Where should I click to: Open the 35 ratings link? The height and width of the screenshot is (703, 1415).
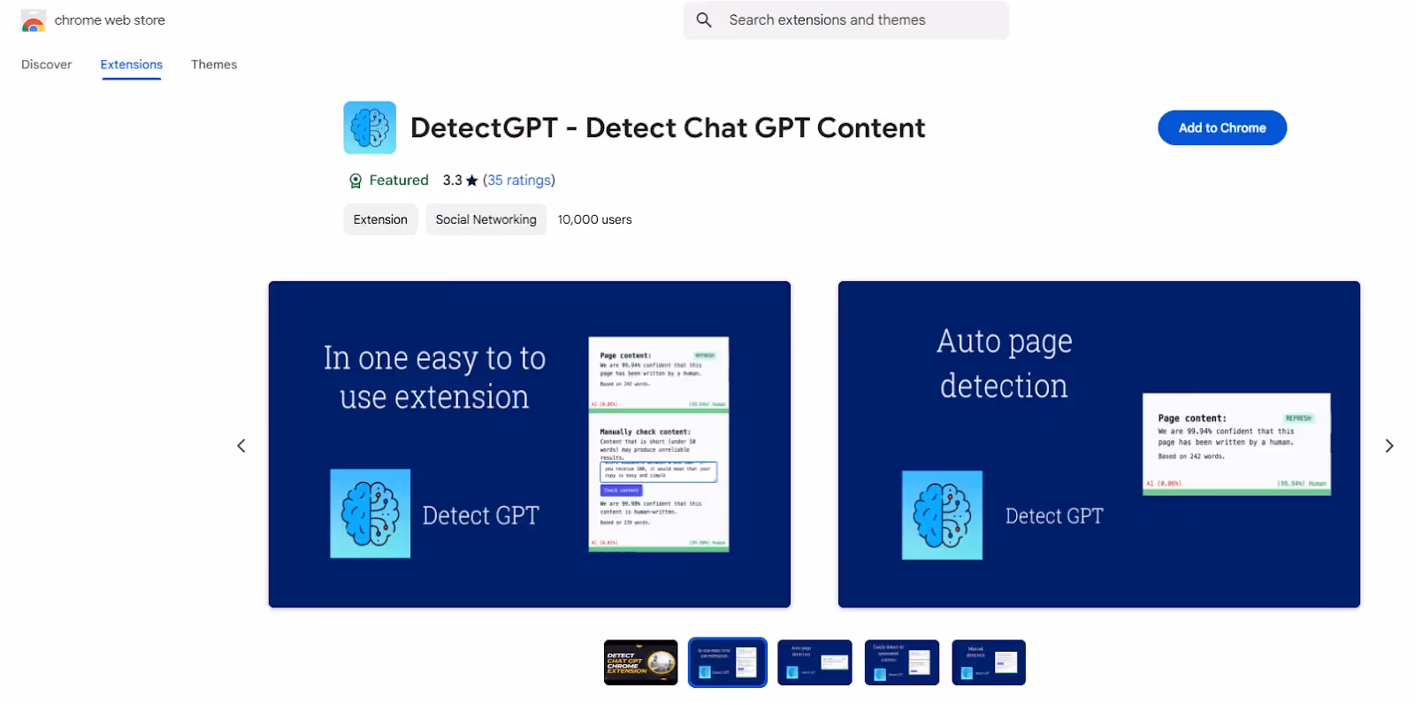pyautogui.click(x=519, y=180)
